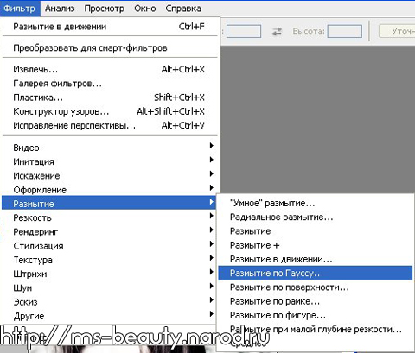The height and width of the screenshot is (353, 415).
Task: Apply the plain Размытие filter
Action: click(x=316, y=231)
